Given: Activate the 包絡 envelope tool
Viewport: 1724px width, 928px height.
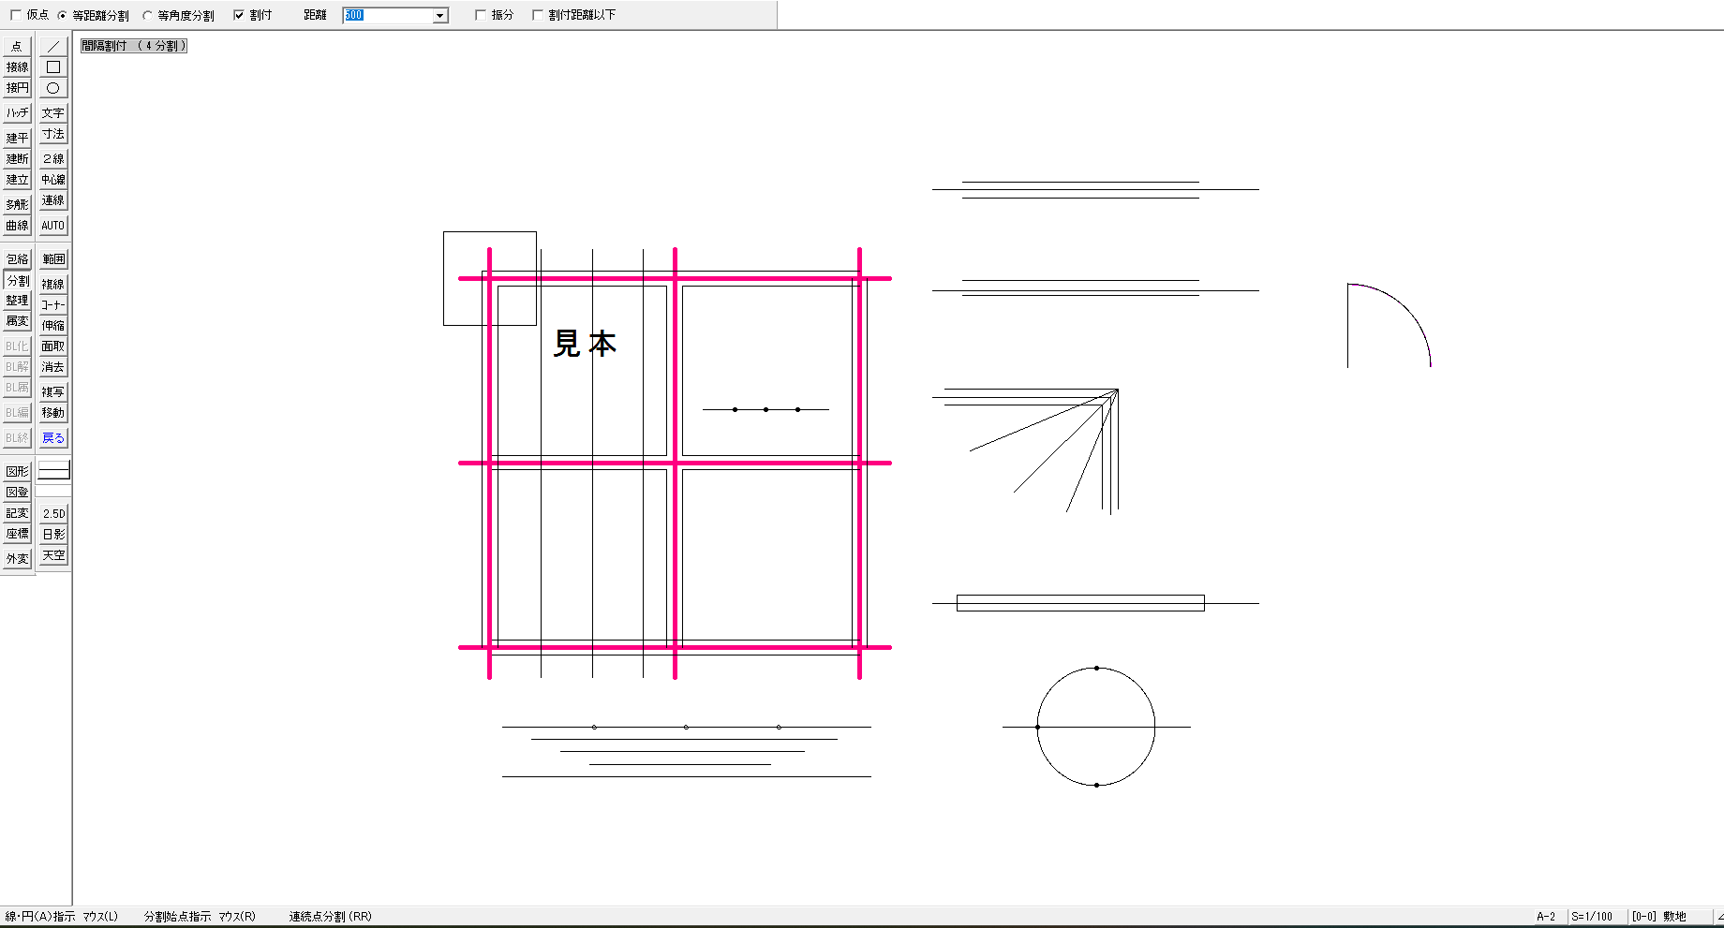Looking at the screenshot, I should coord(17,259).
